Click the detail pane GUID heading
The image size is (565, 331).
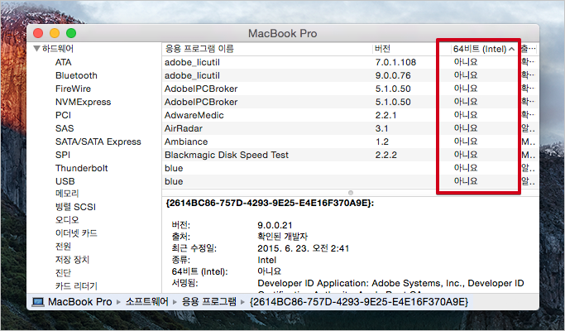pos(270,203)
